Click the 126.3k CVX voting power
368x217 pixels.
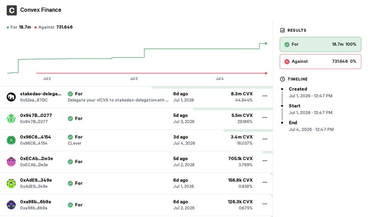pyautogui.click(x=240, y=202)
